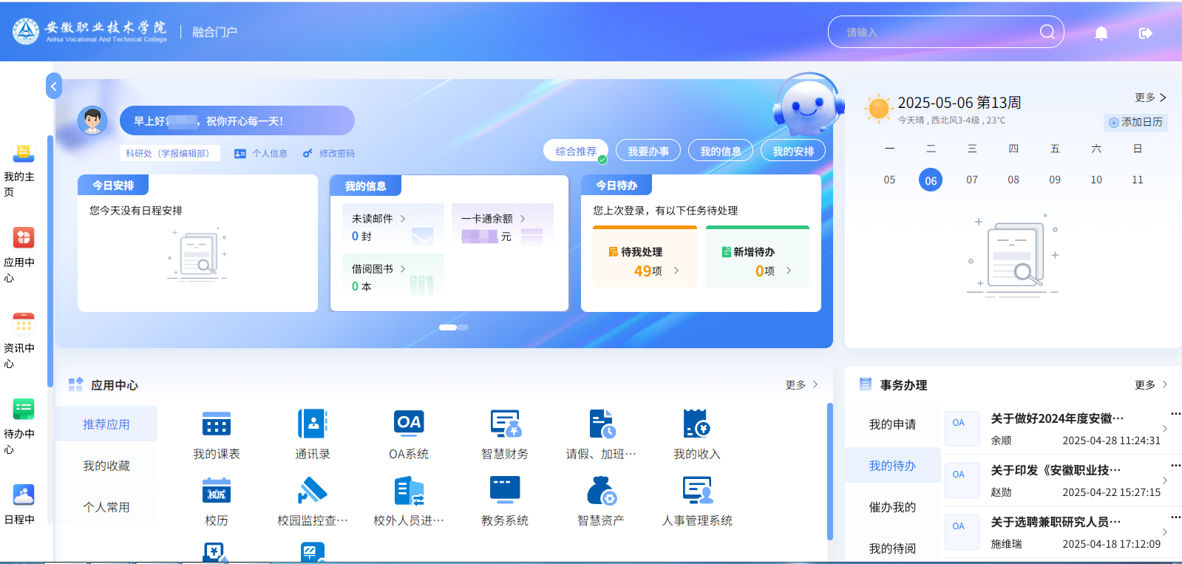Click the notification bell icon
1182x564 pixels.
point(1101,33)
